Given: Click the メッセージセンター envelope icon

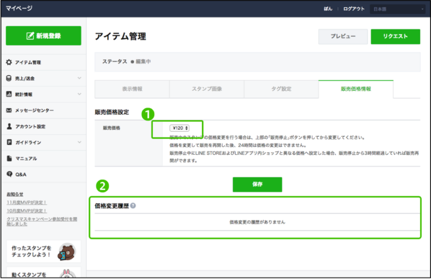Looking at the screenshot, I should tap(9, 111).
